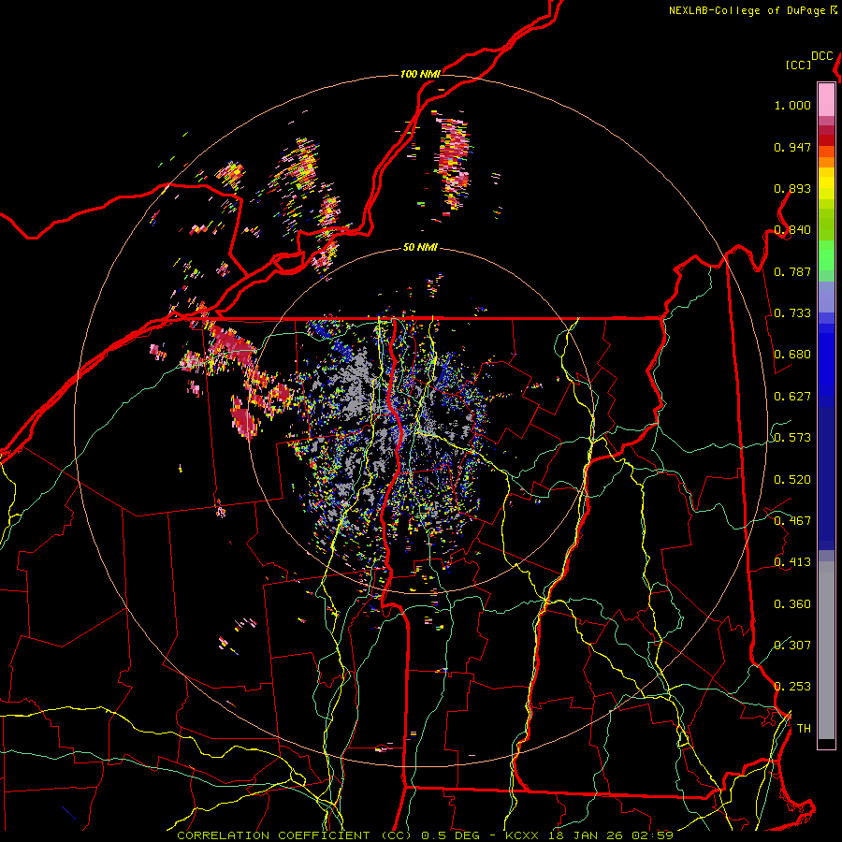The width and height of the screenshot is (842, 842).
Task: Select the 0.360 value on the color scale
Action: click(792, 604)
